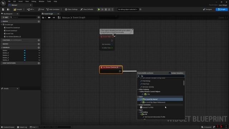The height and width of the screenshot is (129, 229).
Task: Open Hide Unrelated options three-dot menu
Action: 61,9
